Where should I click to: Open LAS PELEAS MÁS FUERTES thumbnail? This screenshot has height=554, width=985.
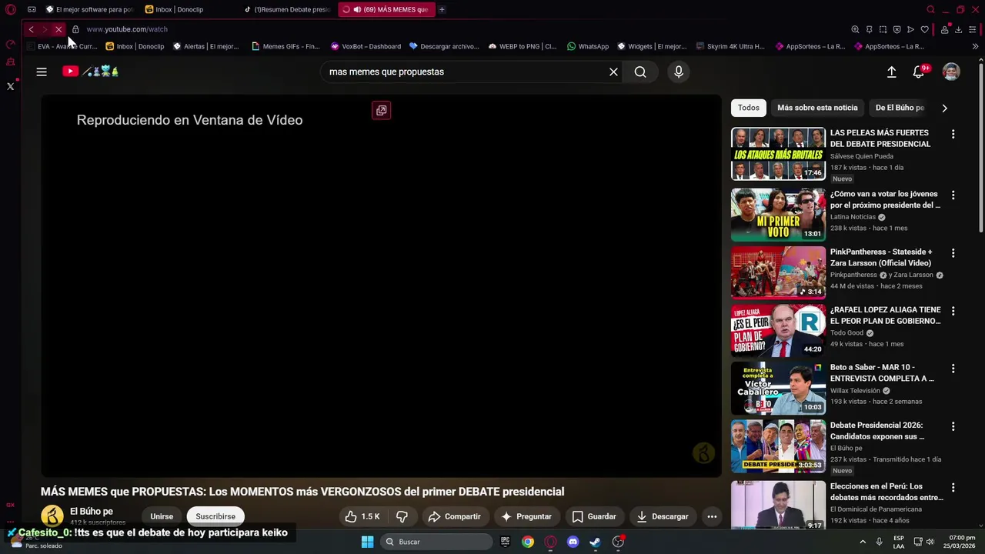(x=778, y=153)
